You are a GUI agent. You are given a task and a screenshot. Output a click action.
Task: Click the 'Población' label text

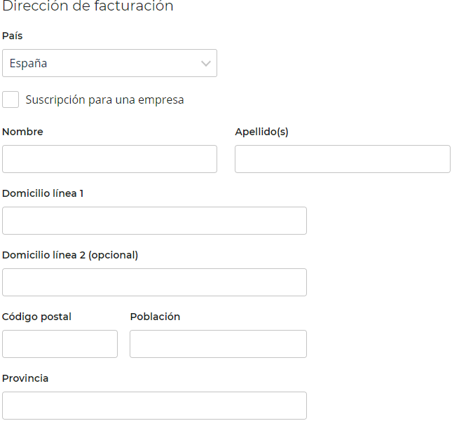coord(155,317)
